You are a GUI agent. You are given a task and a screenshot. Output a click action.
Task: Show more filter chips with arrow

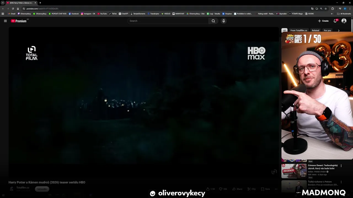tap(339, 31)
